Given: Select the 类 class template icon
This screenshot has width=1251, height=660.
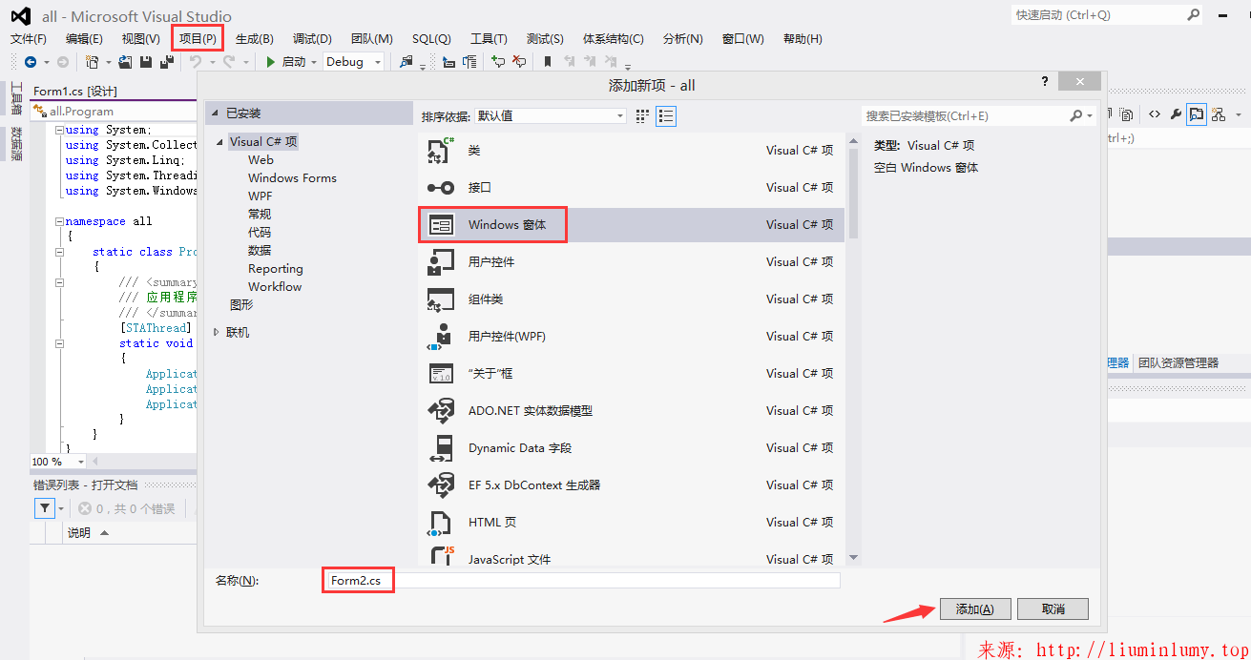Looking at the screenshot, I should coord(440,151).
